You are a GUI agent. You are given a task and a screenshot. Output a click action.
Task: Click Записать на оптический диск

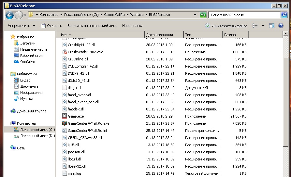tap(92, 26)
